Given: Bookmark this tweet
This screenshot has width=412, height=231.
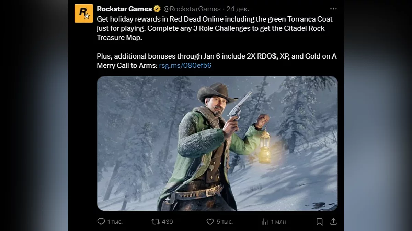Looking at the screenshot, I should (x=319, y=222).
